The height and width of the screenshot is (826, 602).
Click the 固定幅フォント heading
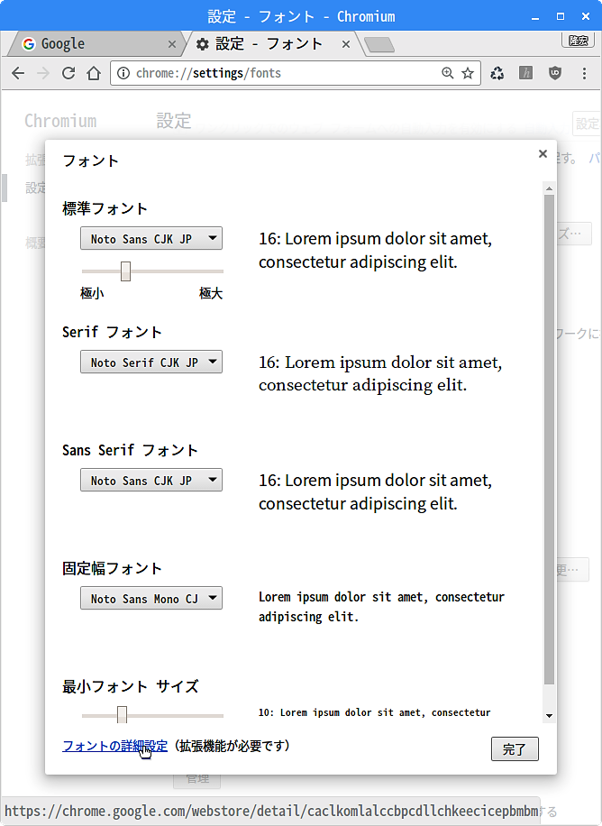(x=112, y=568)
